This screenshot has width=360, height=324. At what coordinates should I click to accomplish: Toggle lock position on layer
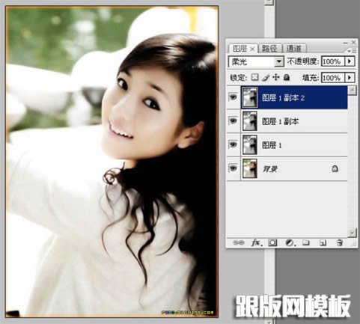(x=276, y=77)
